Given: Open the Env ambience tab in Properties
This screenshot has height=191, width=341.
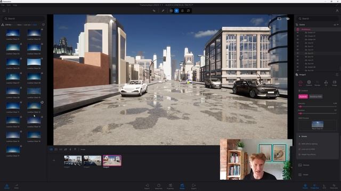Looking at the screenshot, I should pyautogui.click(x=301, y=83).
